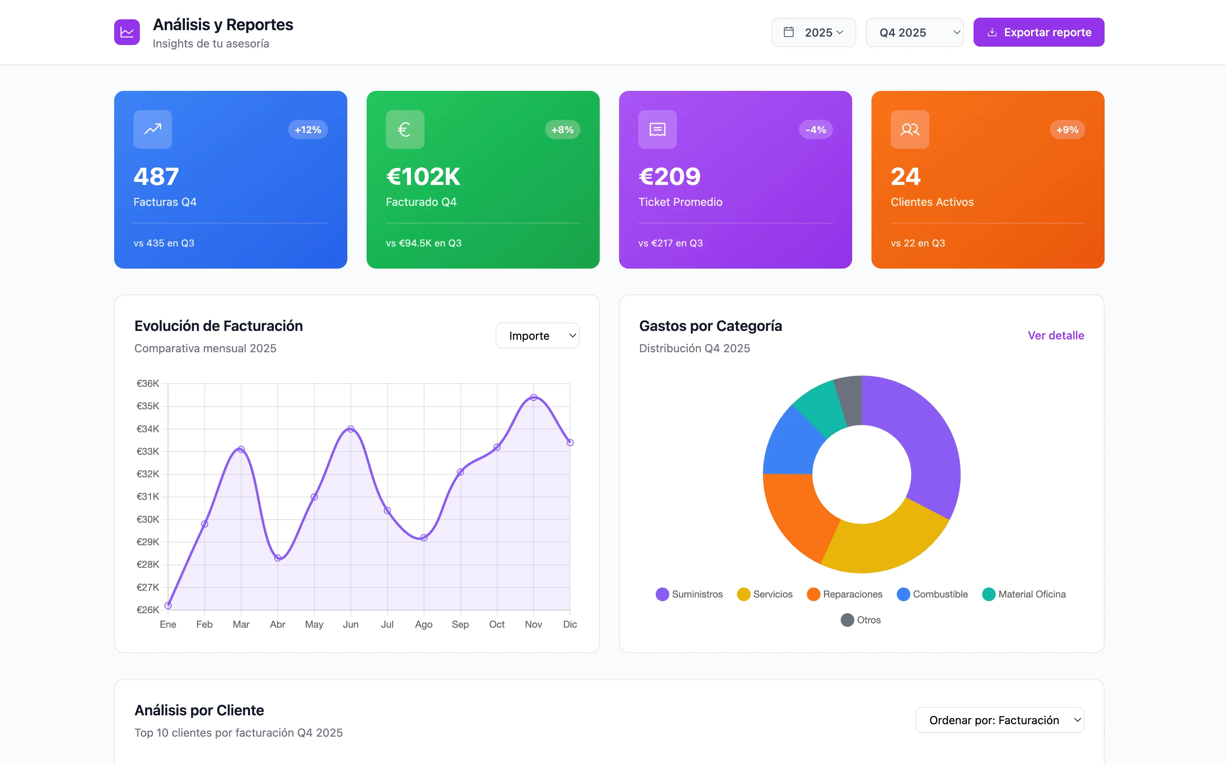Toggle the Servicios legend entry

click(765, 594)
